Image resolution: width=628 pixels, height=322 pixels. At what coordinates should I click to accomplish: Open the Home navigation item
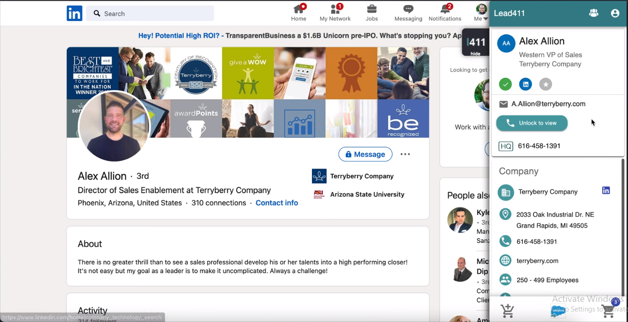tap(299, 13)
